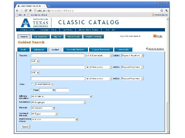Reload the page with the refresh icon
This screenshot has height=138, width=185.
pos(26,10)
